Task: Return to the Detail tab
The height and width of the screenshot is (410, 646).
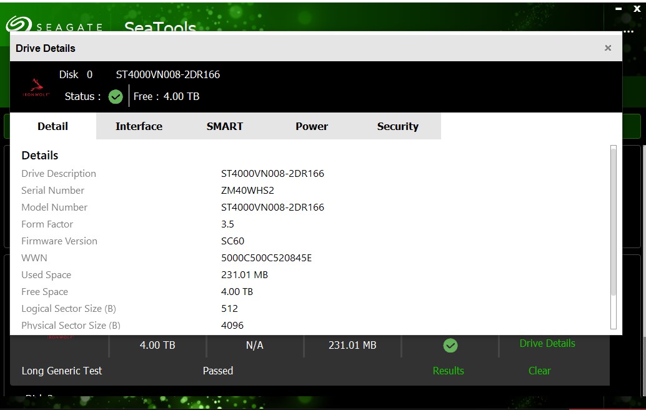Action: pos(52,126)
